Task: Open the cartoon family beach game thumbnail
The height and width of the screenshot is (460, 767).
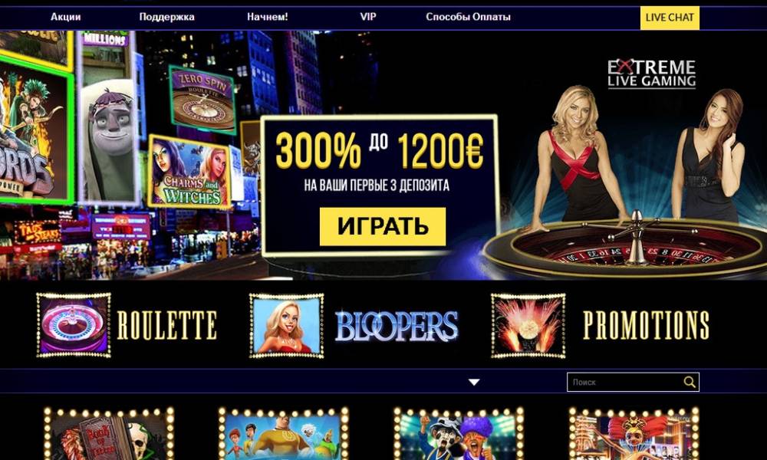Action: click(x=284, y=434)
